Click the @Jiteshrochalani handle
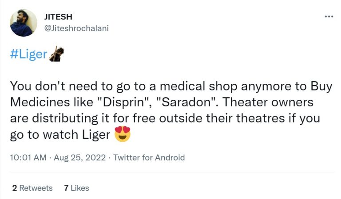The height and width of the screenshot is (199, 341). 76,28
